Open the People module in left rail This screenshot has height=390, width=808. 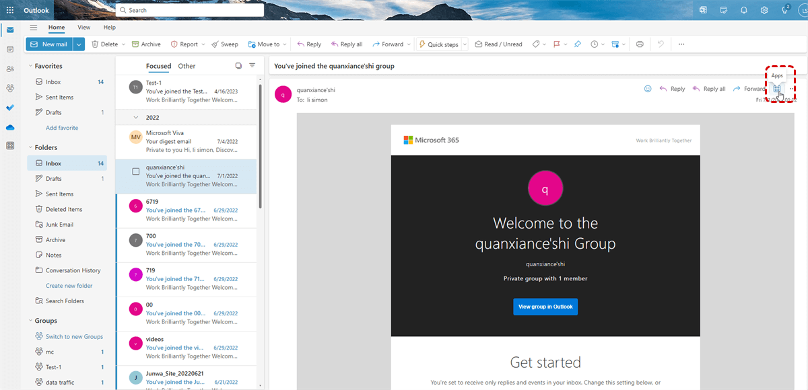[10, 69]
